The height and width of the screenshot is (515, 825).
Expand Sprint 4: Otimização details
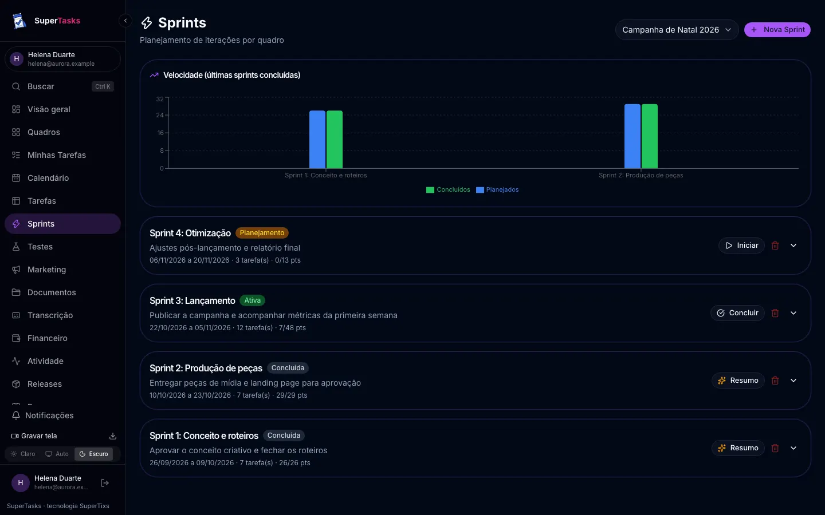(x=793, y=245)
